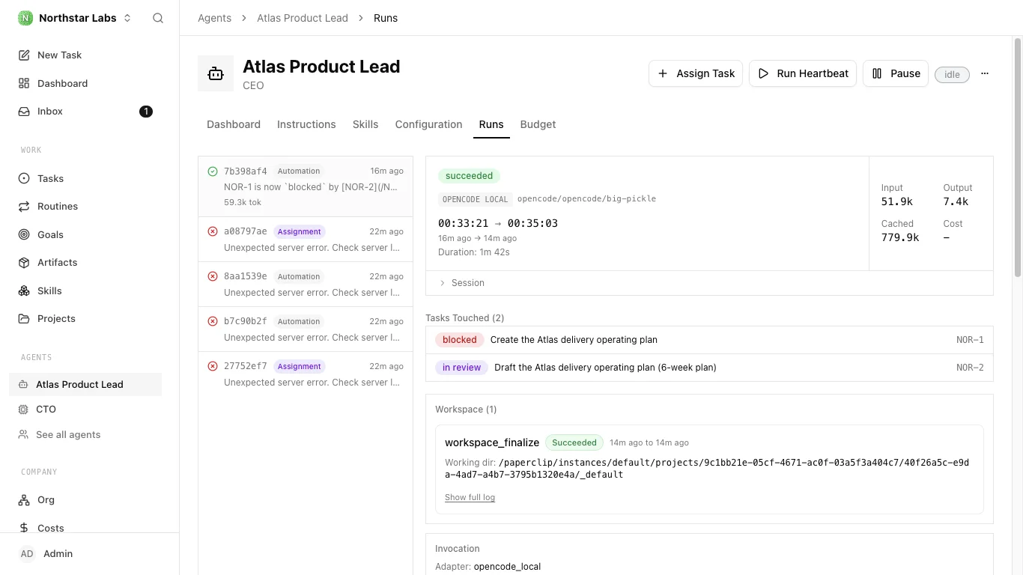
Task: Open the three-dot more options menu
Action: 985,73
